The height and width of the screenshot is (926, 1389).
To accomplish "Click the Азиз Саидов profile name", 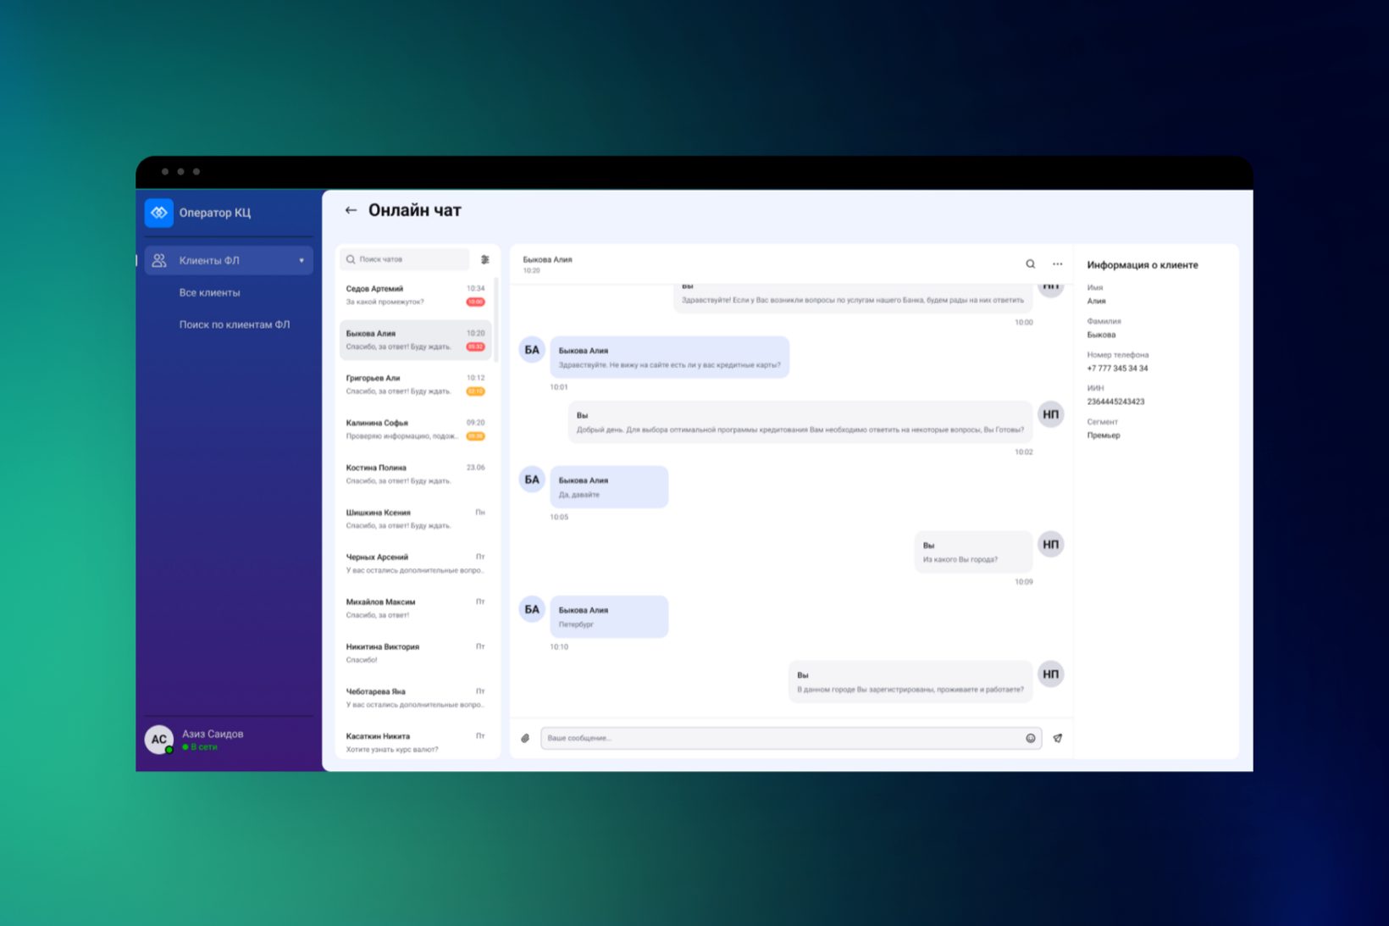I will click(x=213, y=734).
